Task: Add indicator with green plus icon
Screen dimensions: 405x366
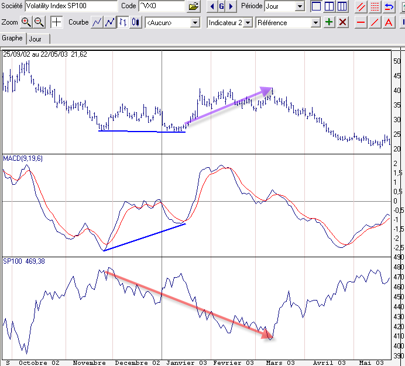Action: pos(329,22)
